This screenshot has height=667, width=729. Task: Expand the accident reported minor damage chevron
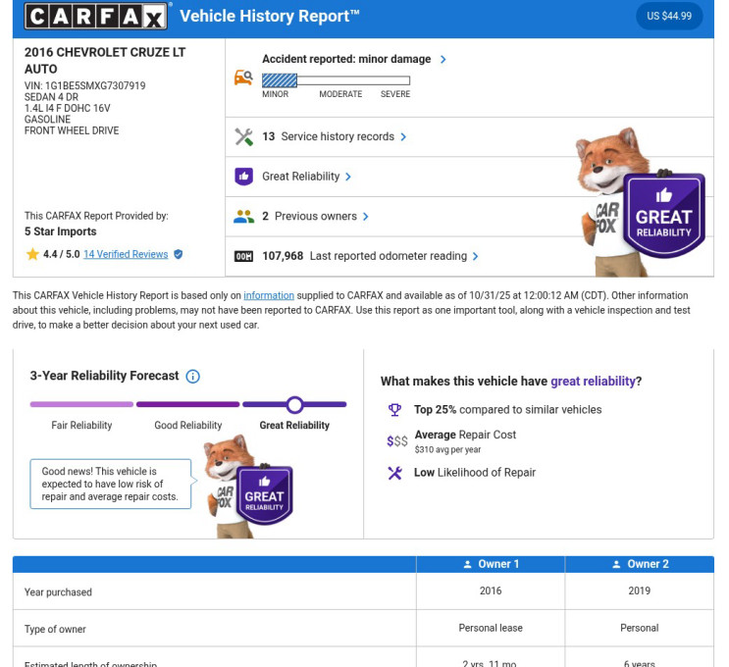[443, 60]
